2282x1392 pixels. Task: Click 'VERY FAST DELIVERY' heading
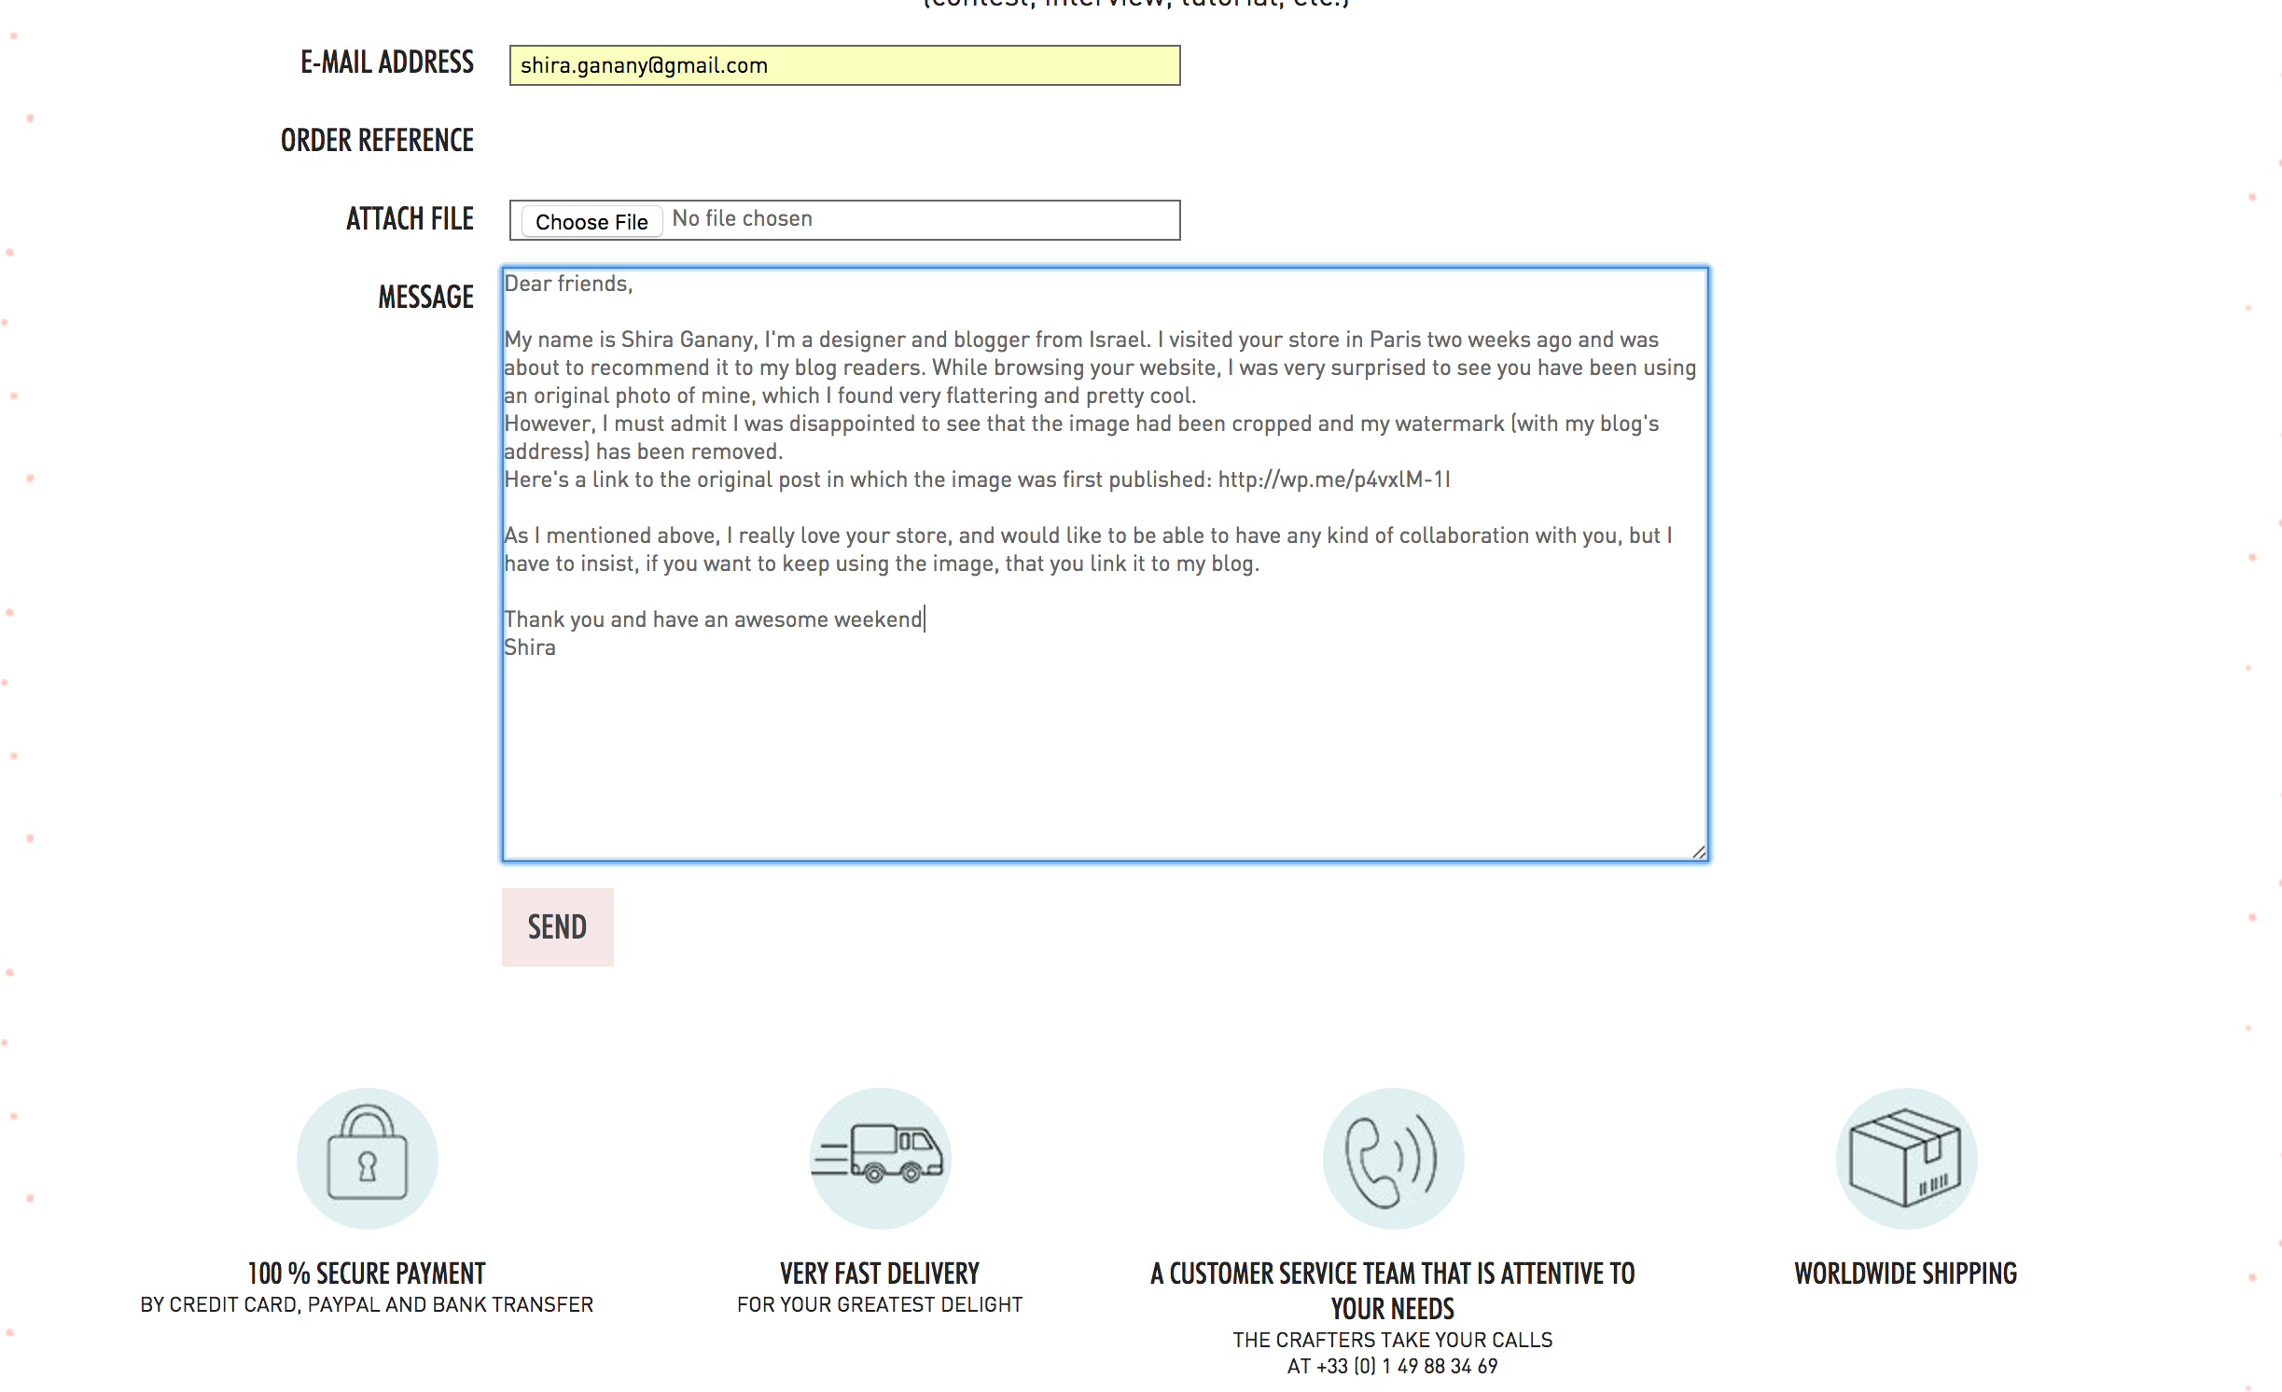click(x=880, y=1274)
